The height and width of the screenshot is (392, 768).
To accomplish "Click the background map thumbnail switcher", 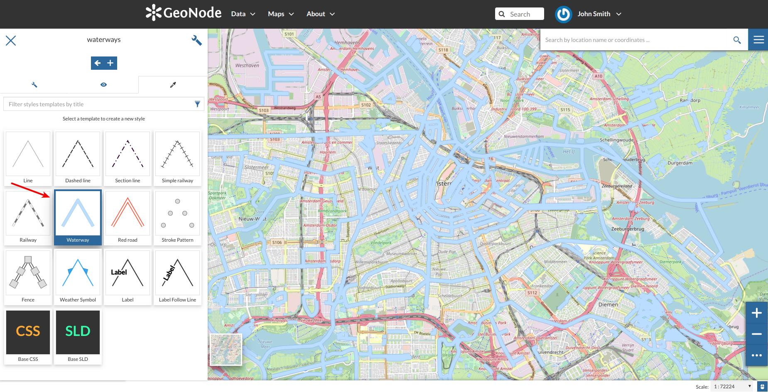I will pyautogui.click(x=226, y=350).
